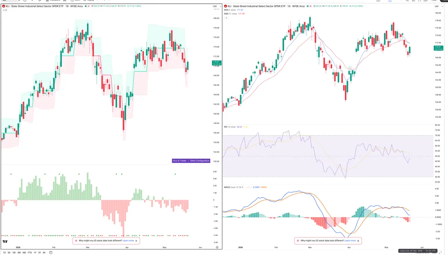Dismiss the left chart stock data banner

coord(136,241)
